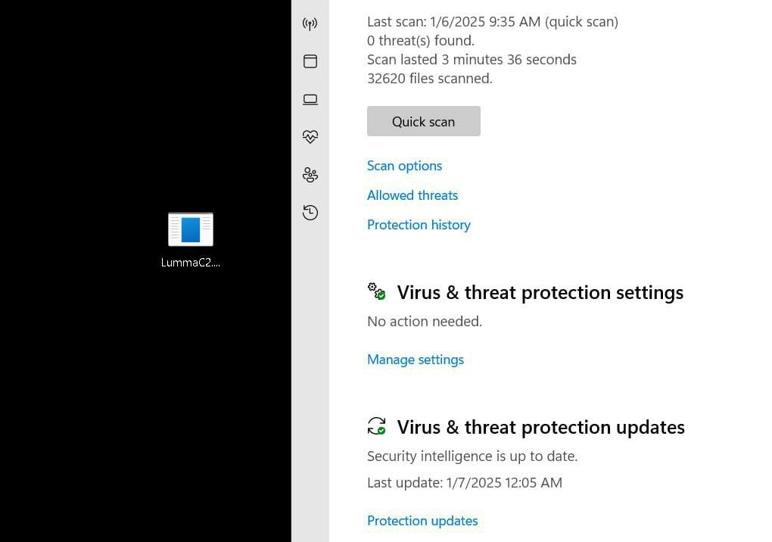
Task: Click Protection history clock icon in sidebar
Action: tap(310, 213)
